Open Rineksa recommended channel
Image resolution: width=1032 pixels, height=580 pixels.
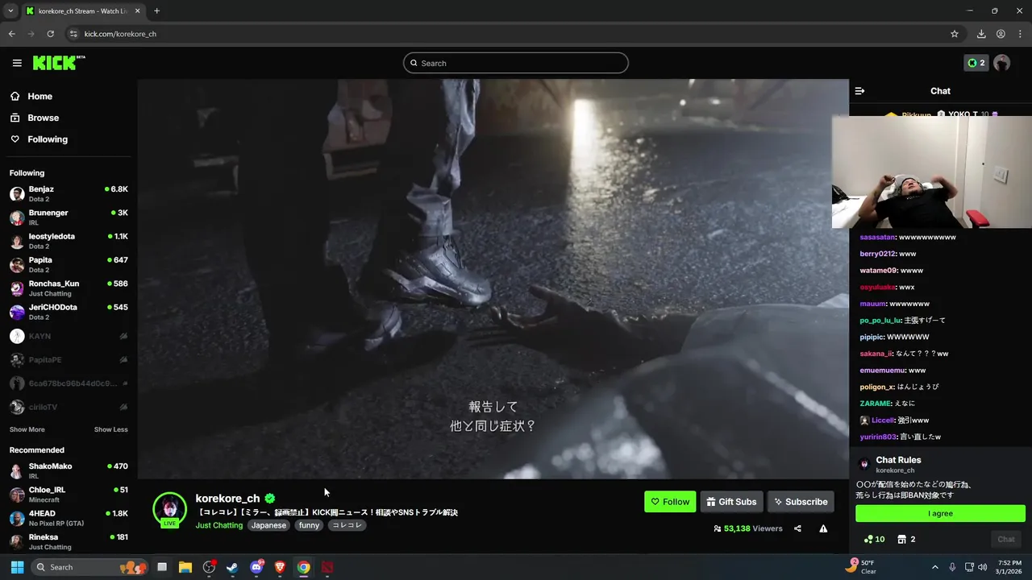[69, 541]
